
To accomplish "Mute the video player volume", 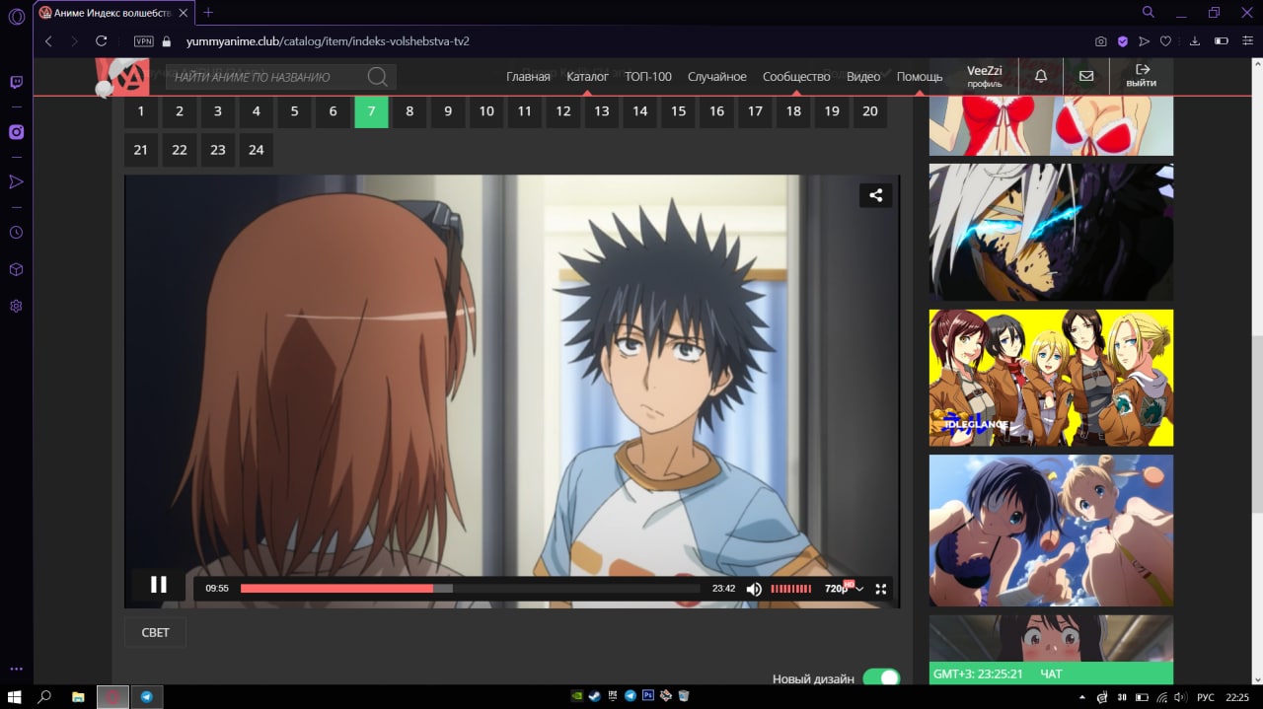I will [x=754, y=589].
